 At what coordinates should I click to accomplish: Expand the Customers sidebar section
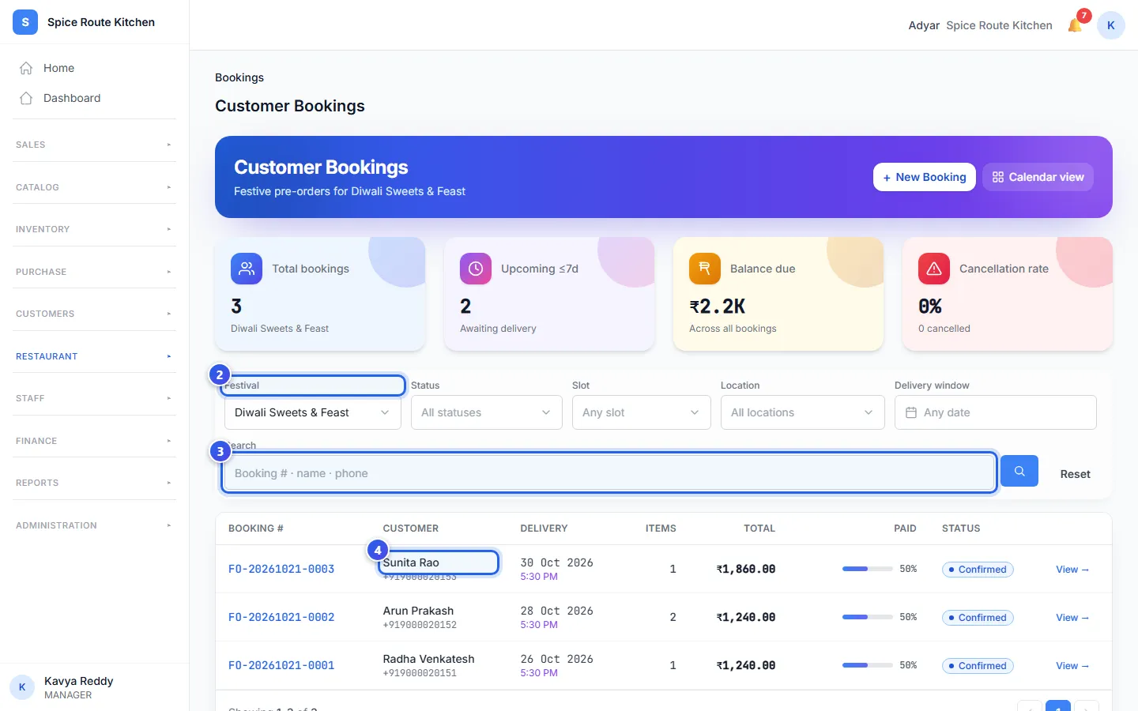pos(94,314)
